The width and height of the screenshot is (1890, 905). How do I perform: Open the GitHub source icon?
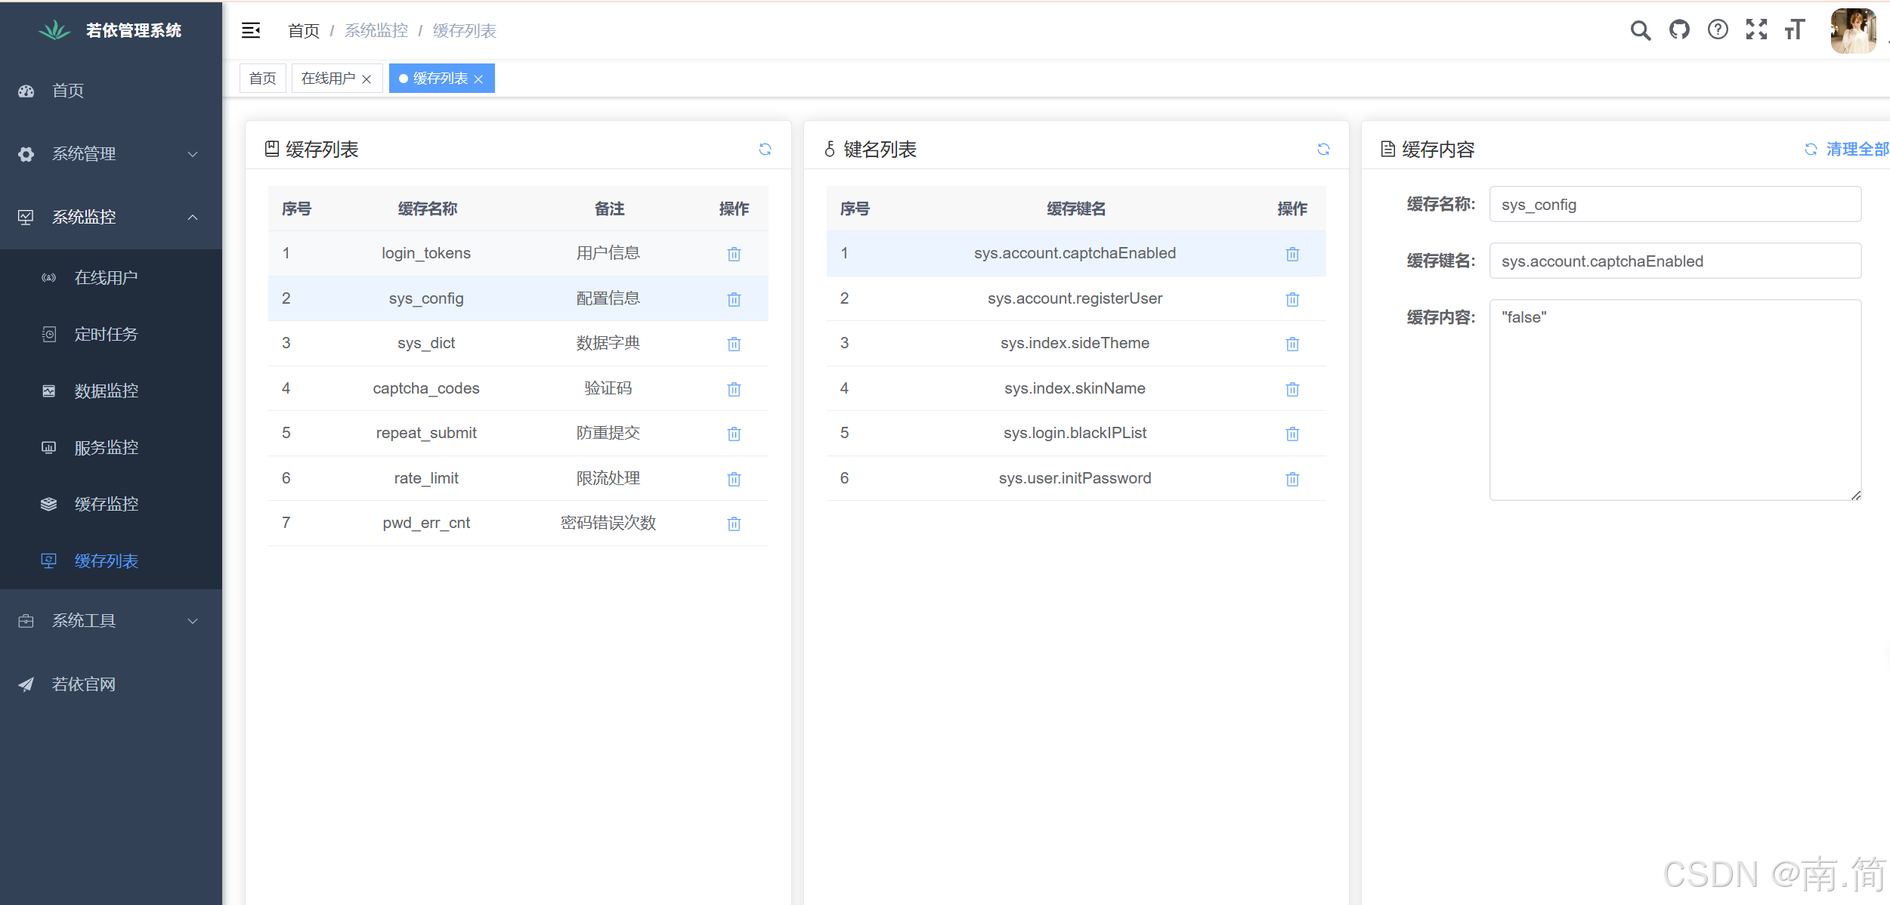click(1679, 30)
